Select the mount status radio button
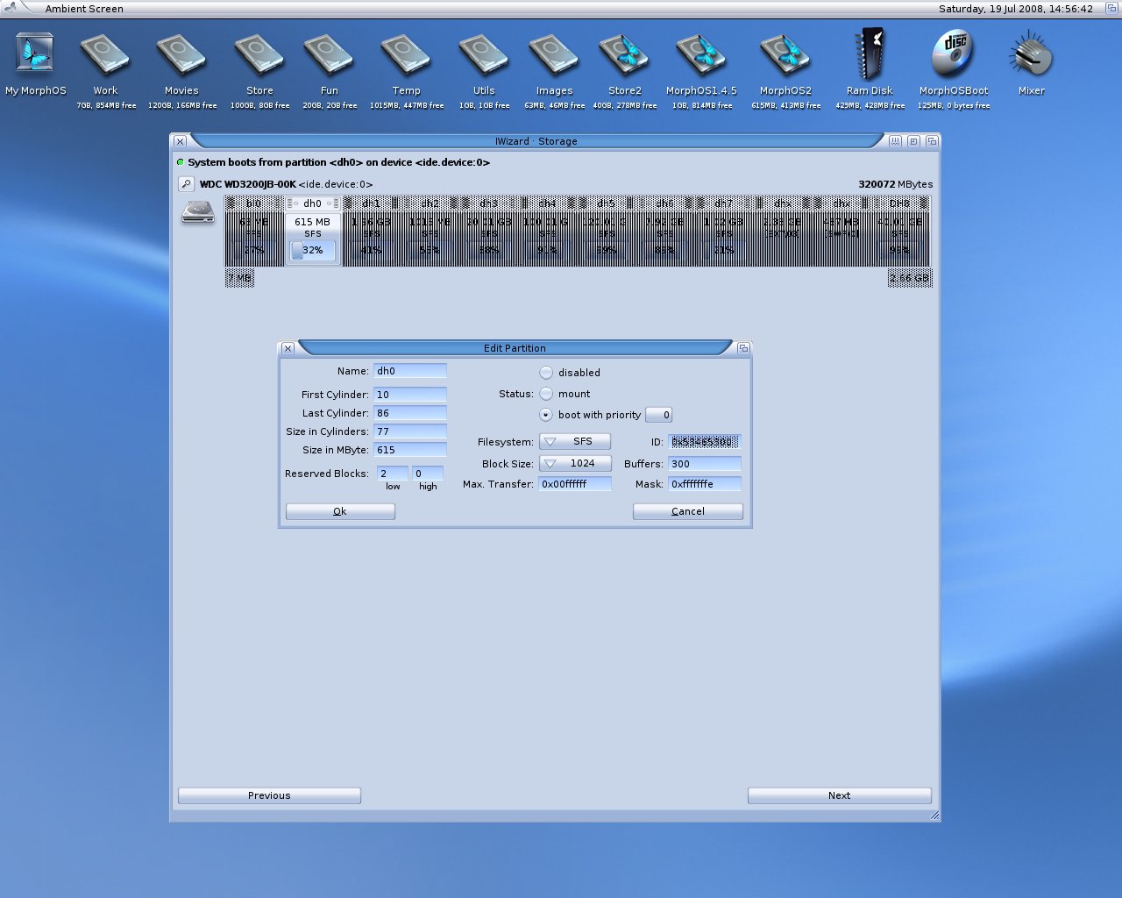 [546, 394]
